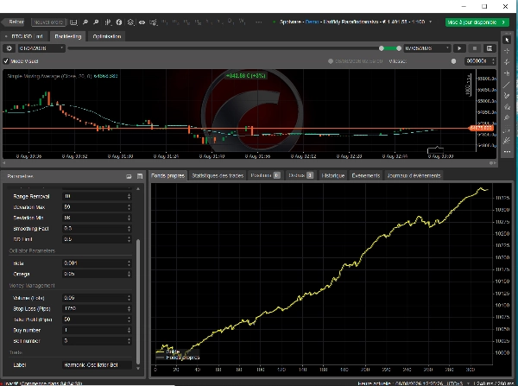Adjust Deviation Max value stepper
Image resolution: width=518 pixels, height=386 pixels.
(x=129, y=207)
